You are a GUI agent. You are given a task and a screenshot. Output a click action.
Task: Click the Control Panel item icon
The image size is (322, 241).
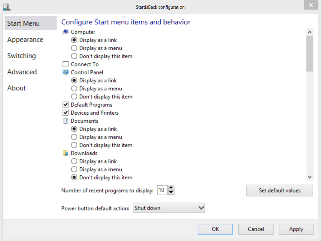(65, 72)
